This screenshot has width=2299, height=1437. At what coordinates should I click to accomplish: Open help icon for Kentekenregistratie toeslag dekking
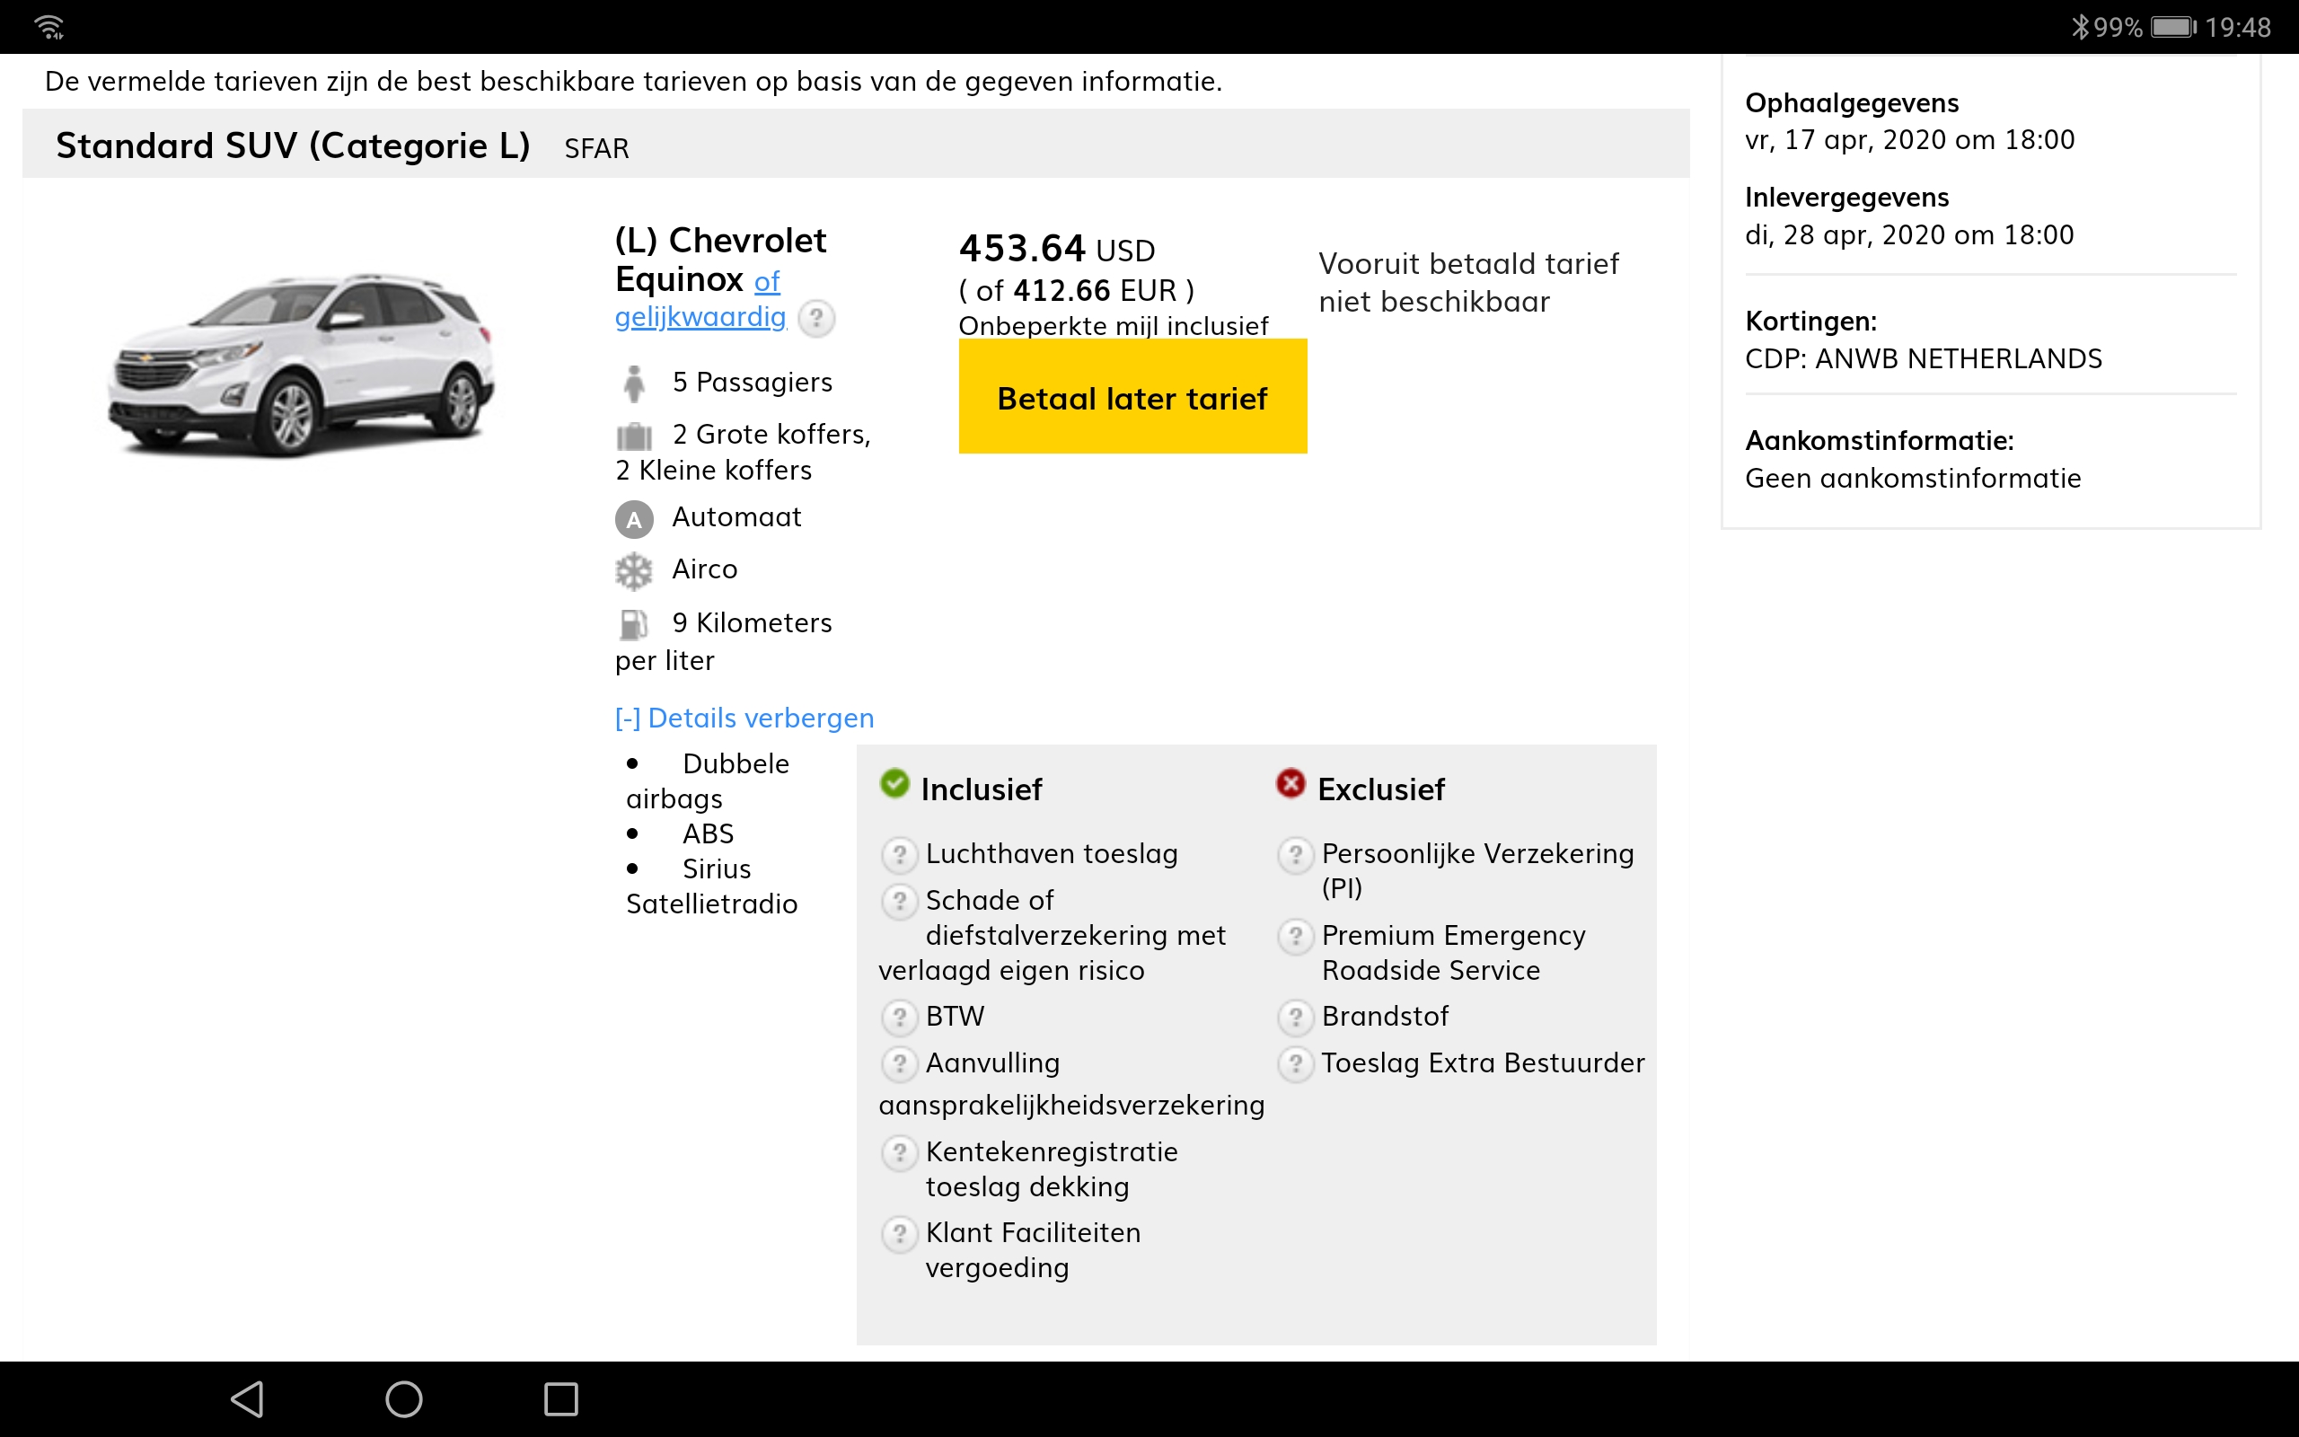(899, 1153)
